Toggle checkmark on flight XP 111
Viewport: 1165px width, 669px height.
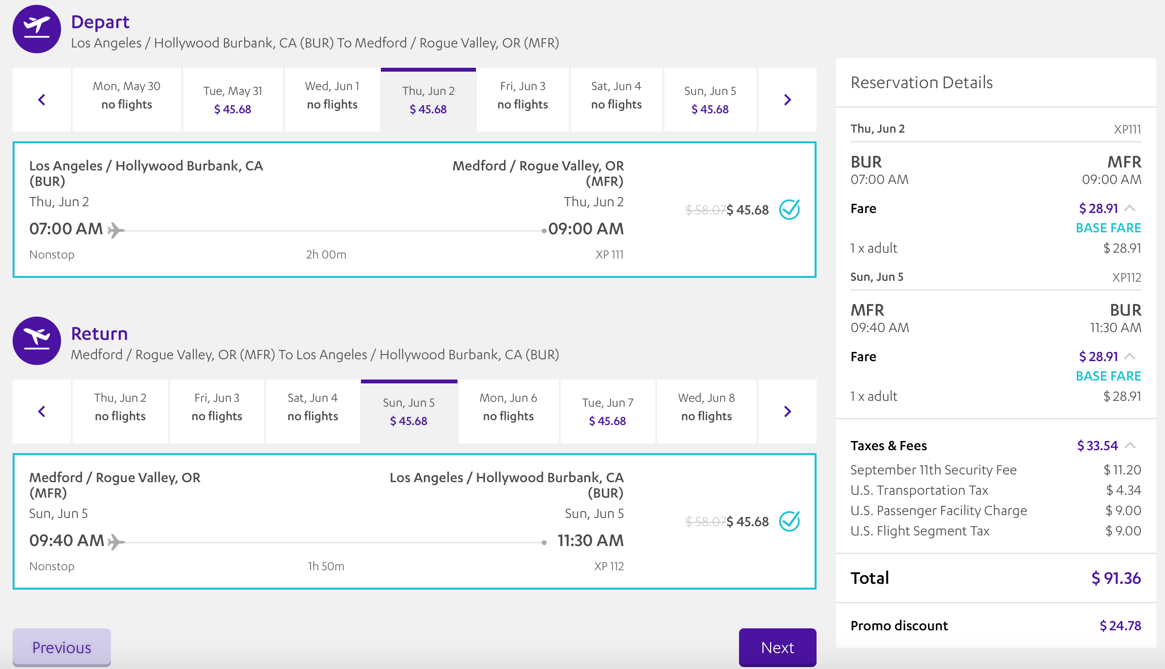(789, 210)
